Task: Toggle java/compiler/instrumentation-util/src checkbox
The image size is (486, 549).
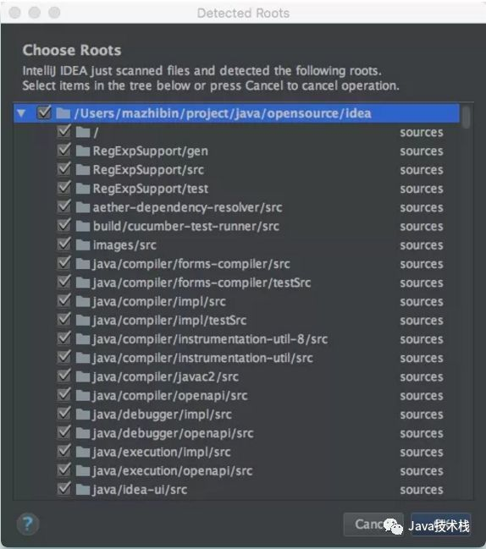Action: pos(64,357)
